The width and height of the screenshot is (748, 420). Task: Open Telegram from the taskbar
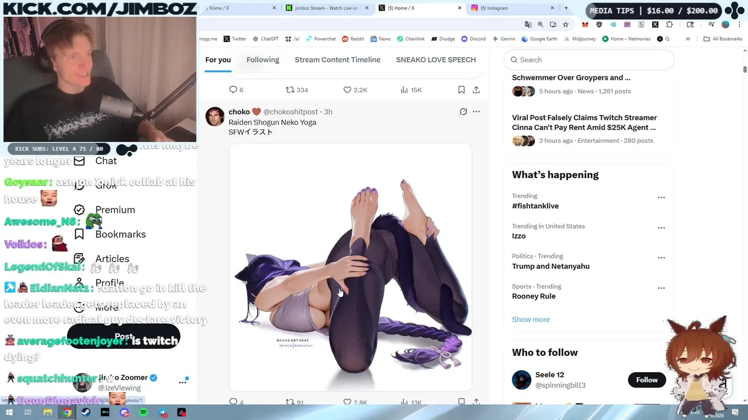[x=163, y=412]
